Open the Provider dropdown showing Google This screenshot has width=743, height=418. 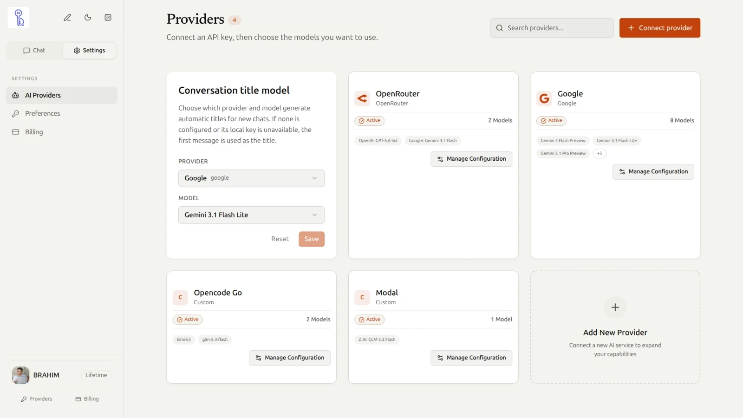251,178
